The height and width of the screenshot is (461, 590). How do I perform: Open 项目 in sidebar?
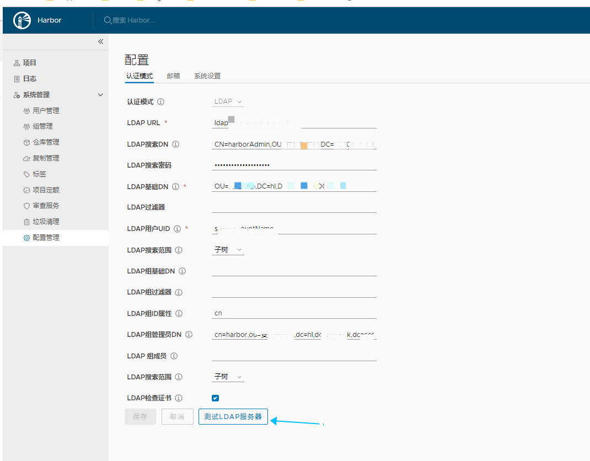(x=30, y=63)
